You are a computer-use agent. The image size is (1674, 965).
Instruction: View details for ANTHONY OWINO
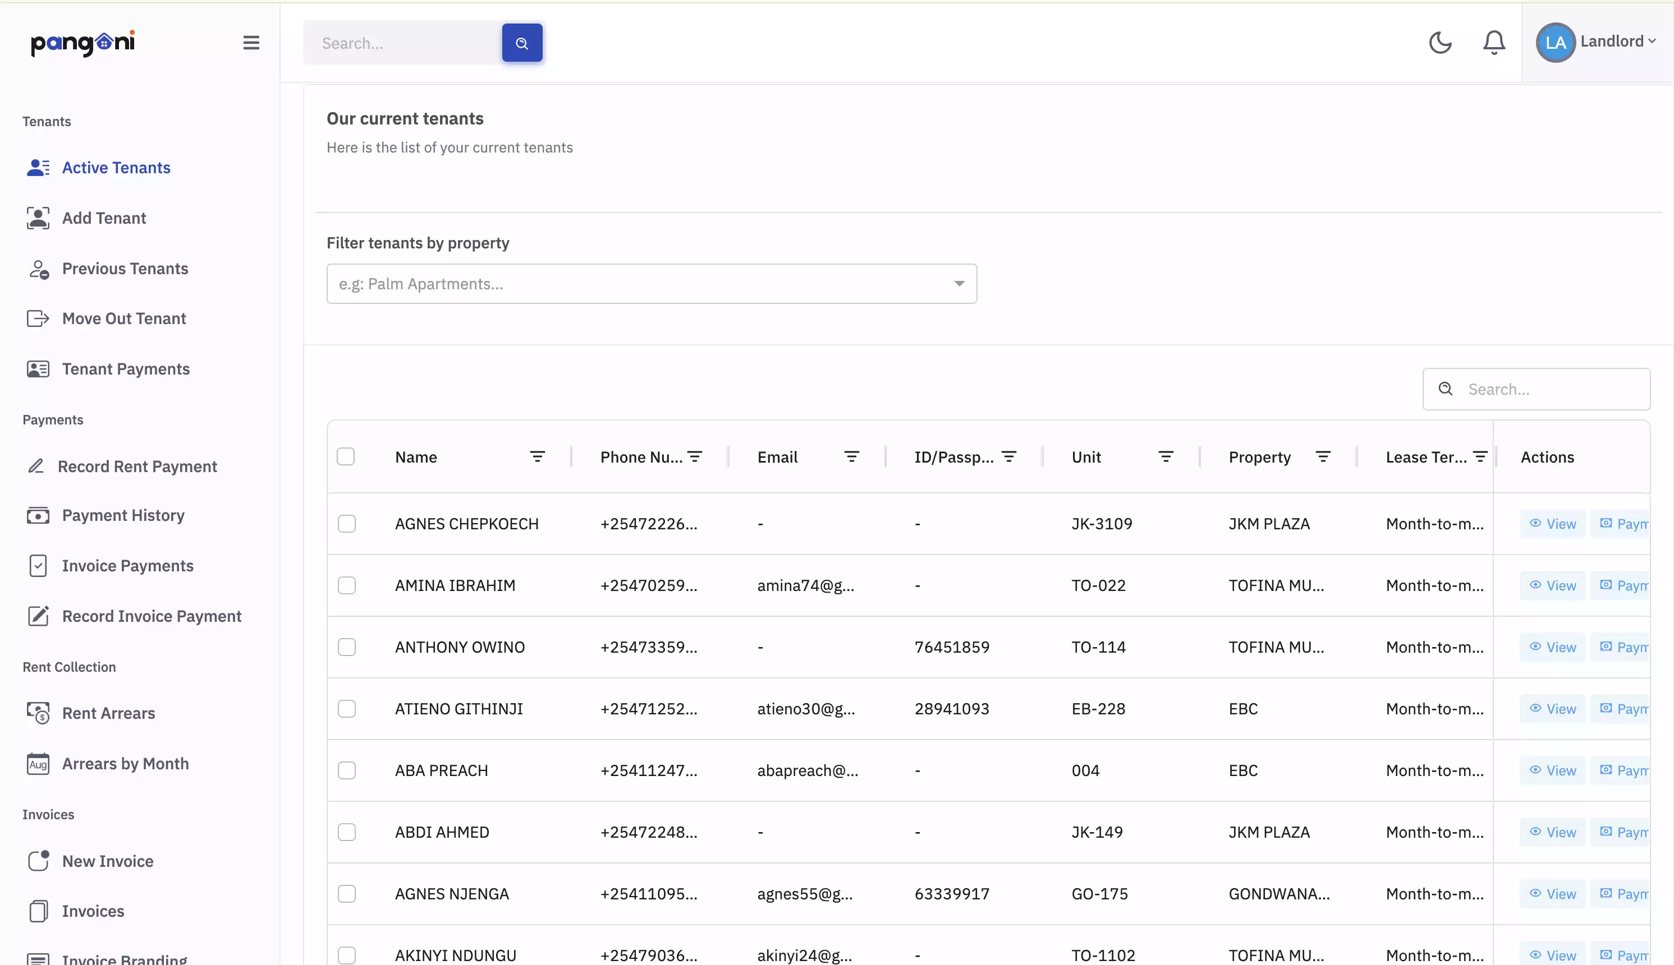[1553, 647]
